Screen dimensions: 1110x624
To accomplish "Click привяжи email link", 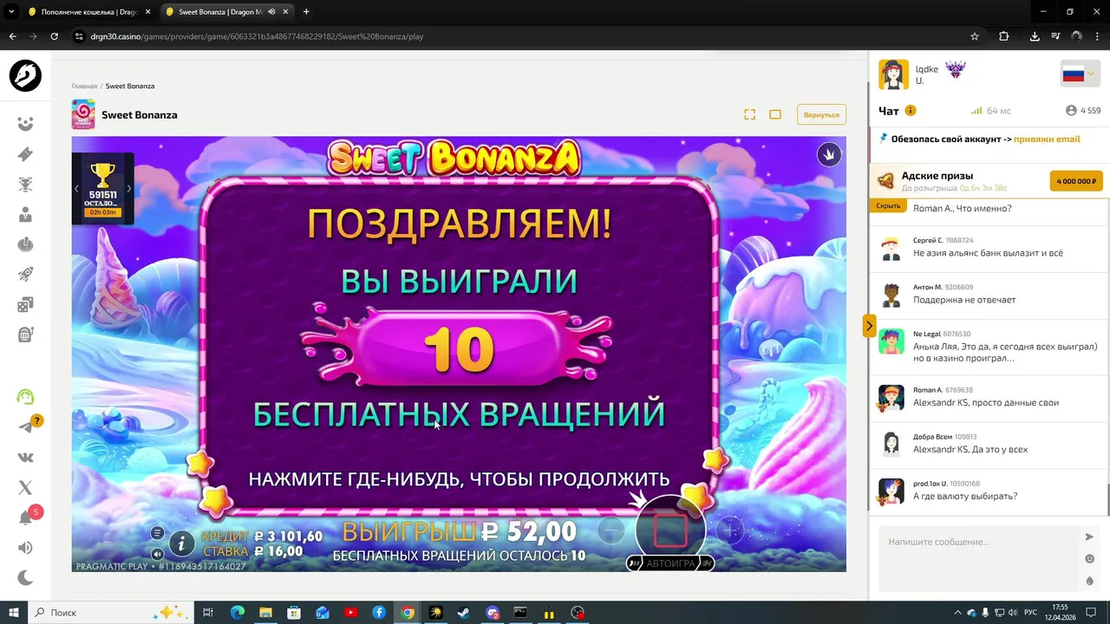I will [1047, 139].
